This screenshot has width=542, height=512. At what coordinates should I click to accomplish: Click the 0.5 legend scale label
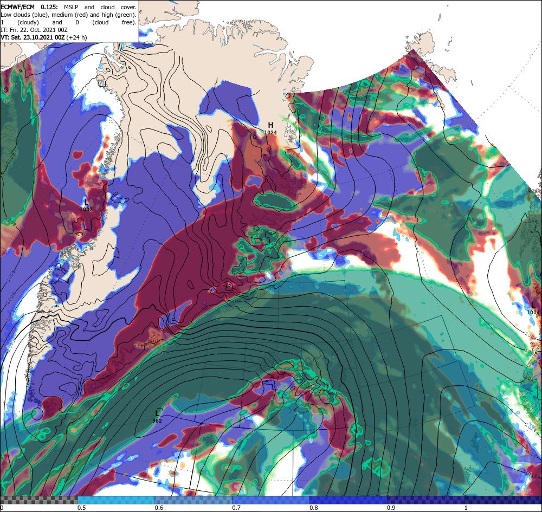(x=82, y=508)
